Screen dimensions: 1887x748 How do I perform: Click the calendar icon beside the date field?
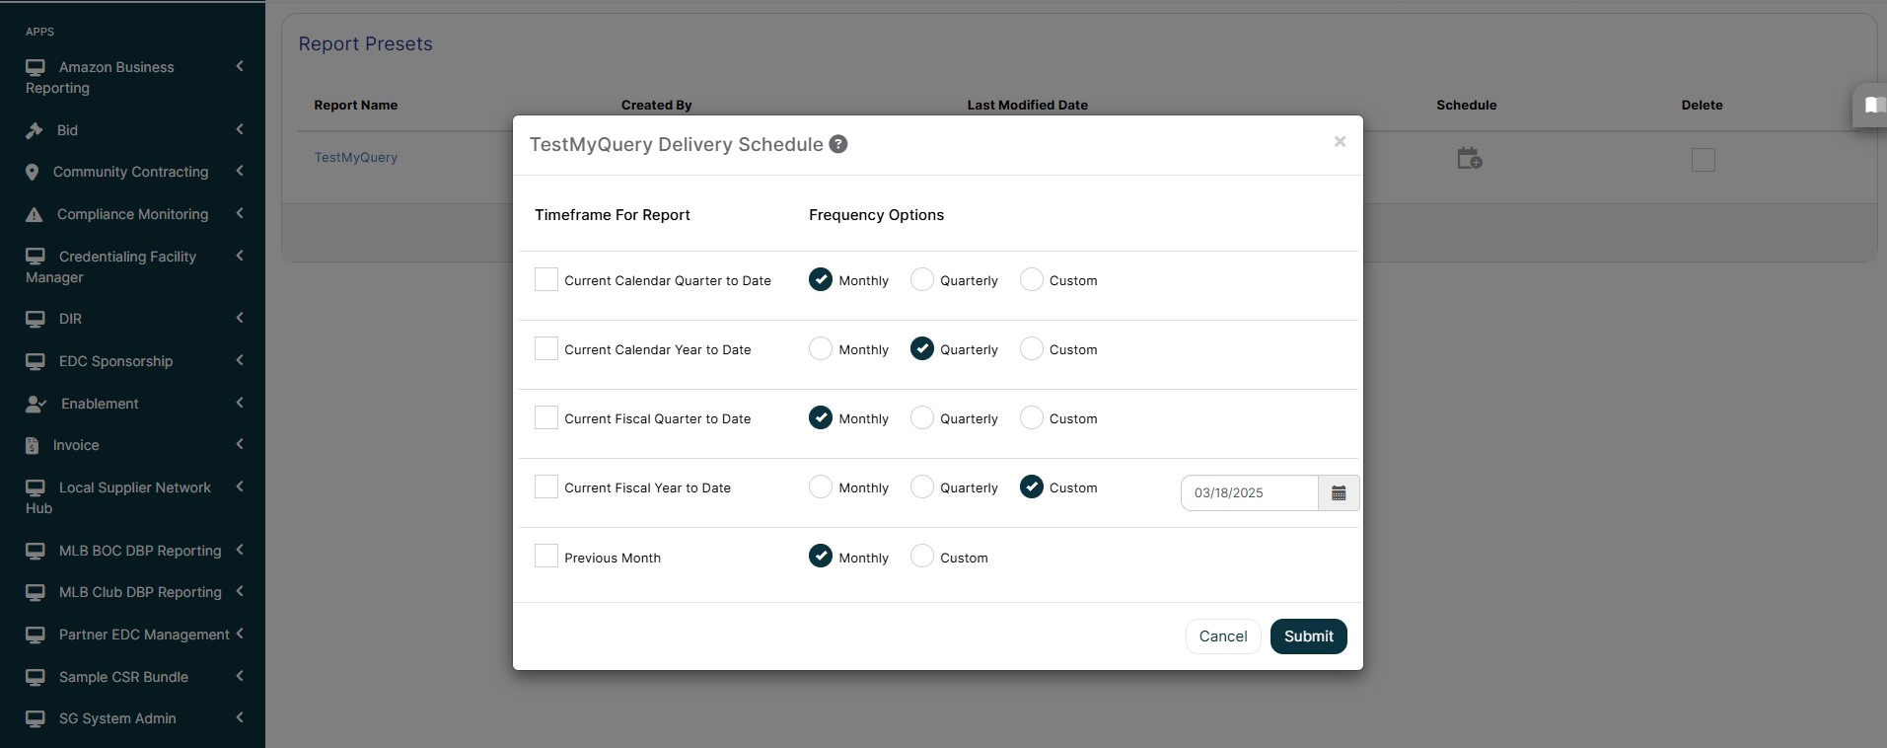coord(1339,493)
